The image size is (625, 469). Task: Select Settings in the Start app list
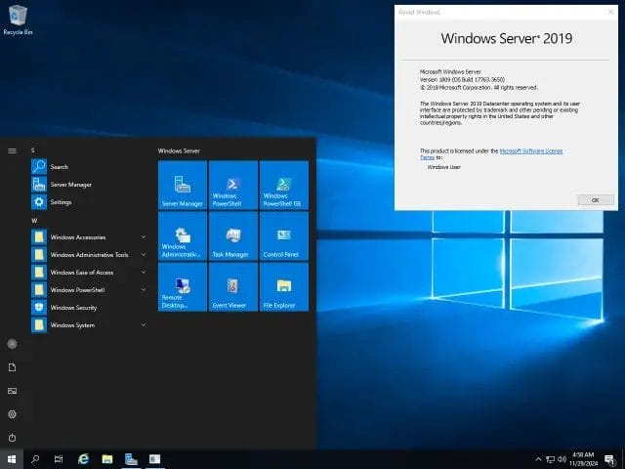pos(61,202)
